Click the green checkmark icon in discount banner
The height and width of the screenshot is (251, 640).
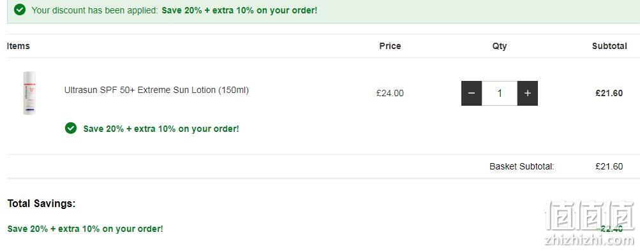[20, 10]
